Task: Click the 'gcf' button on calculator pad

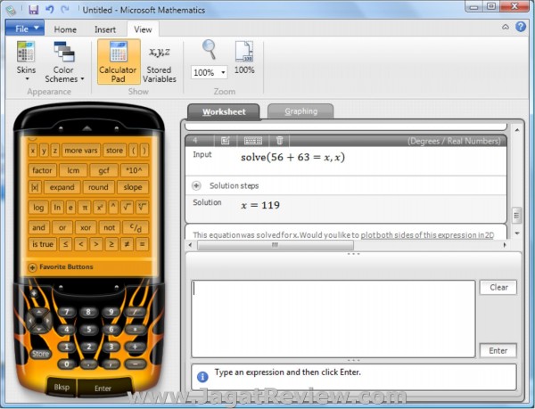Action: tap(103, 170)
